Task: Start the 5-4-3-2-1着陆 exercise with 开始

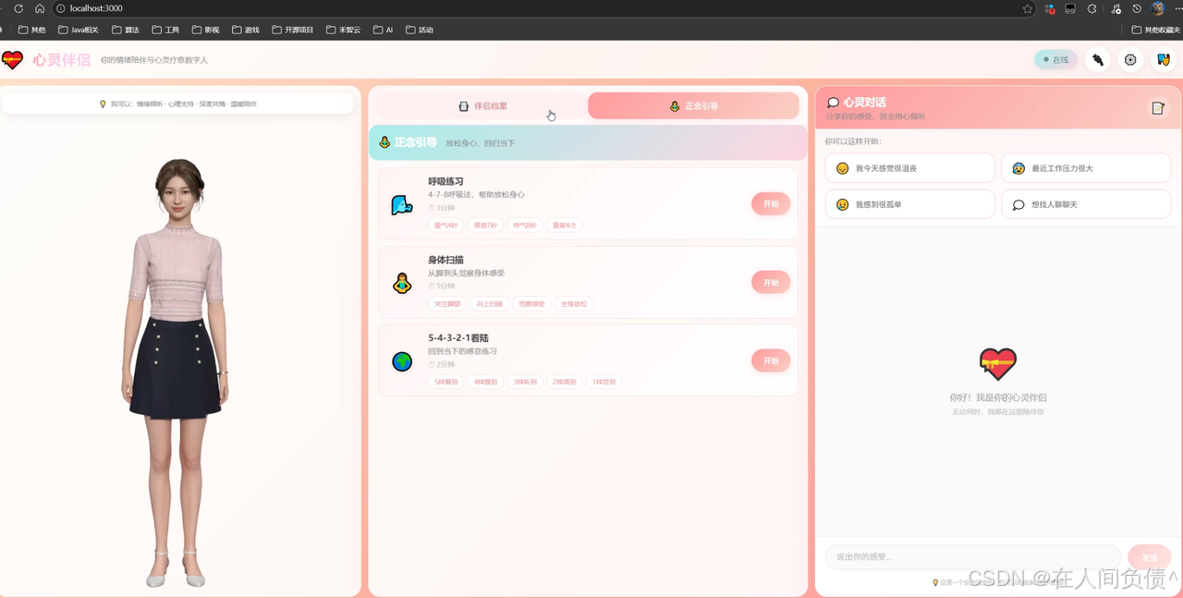Action: point(770,360)
